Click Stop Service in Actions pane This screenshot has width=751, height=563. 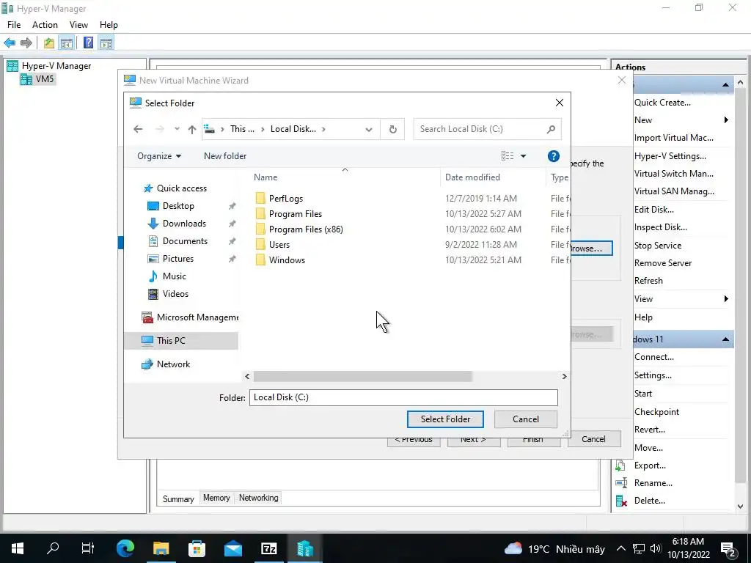pyautogui.click(x=658, y=246)
